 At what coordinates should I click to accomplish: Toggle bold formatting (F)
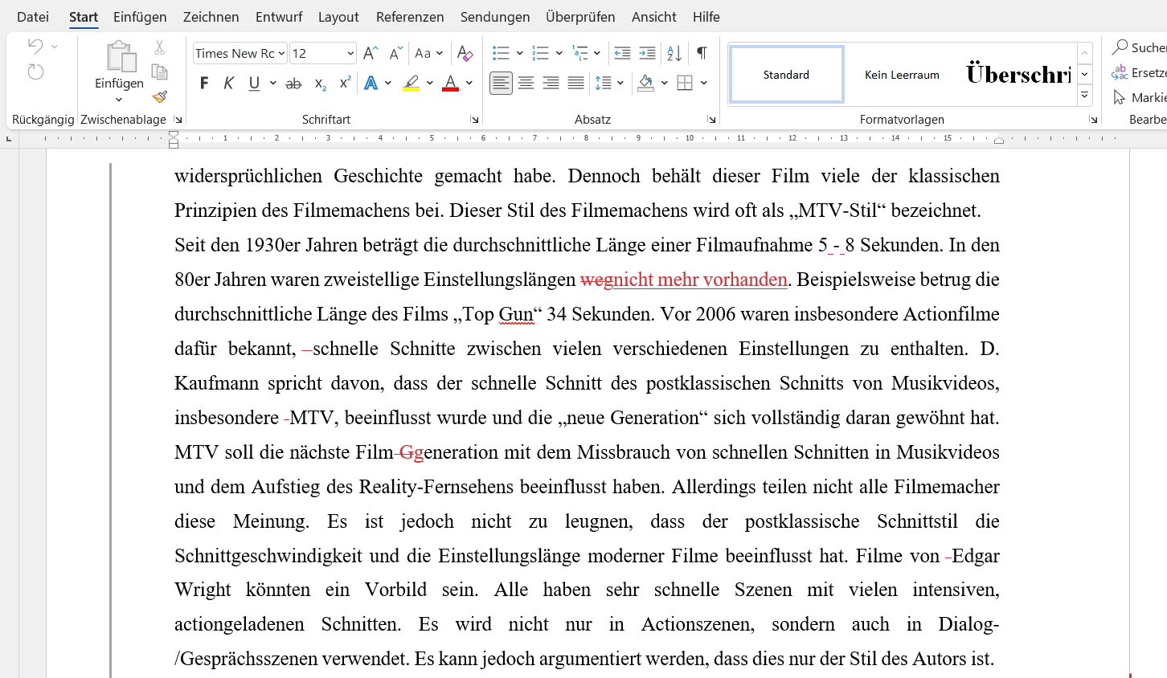point(204,84)
